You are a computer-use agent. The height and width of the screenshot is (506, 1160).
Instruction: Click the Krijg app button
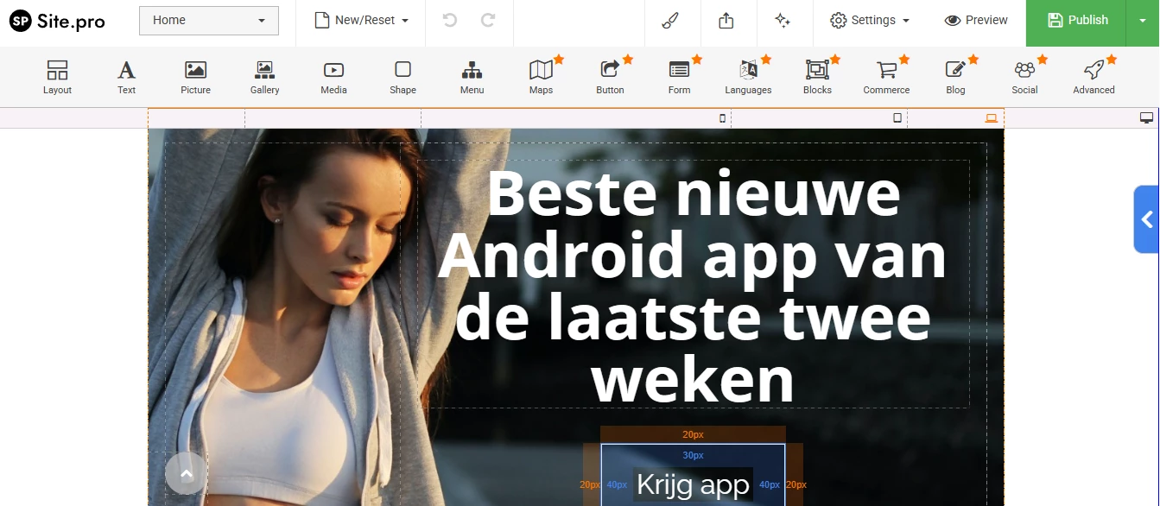[x=693, y=484]
